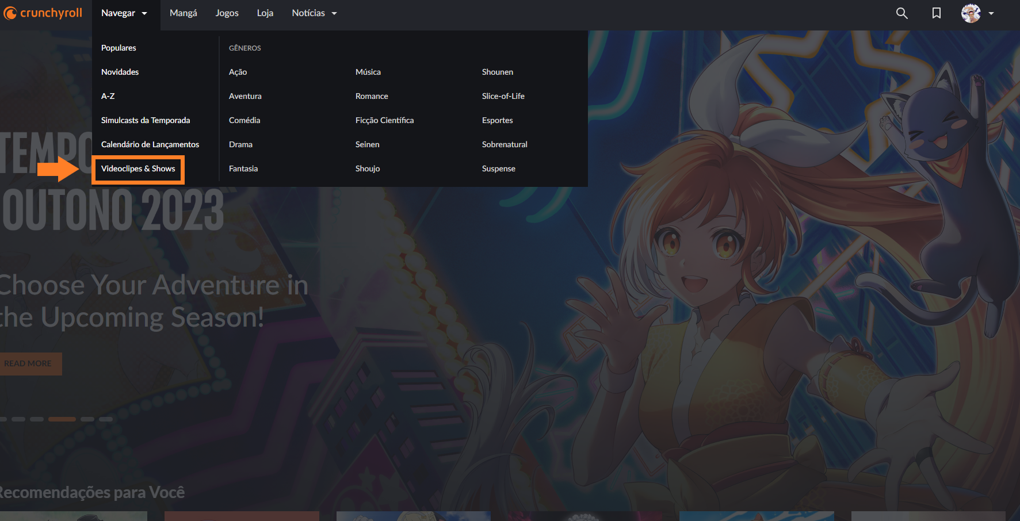Viewport: 1020px width, 521px height.
Task: Open Simulcasts da Temporada
Action: [x=146, y=120]
